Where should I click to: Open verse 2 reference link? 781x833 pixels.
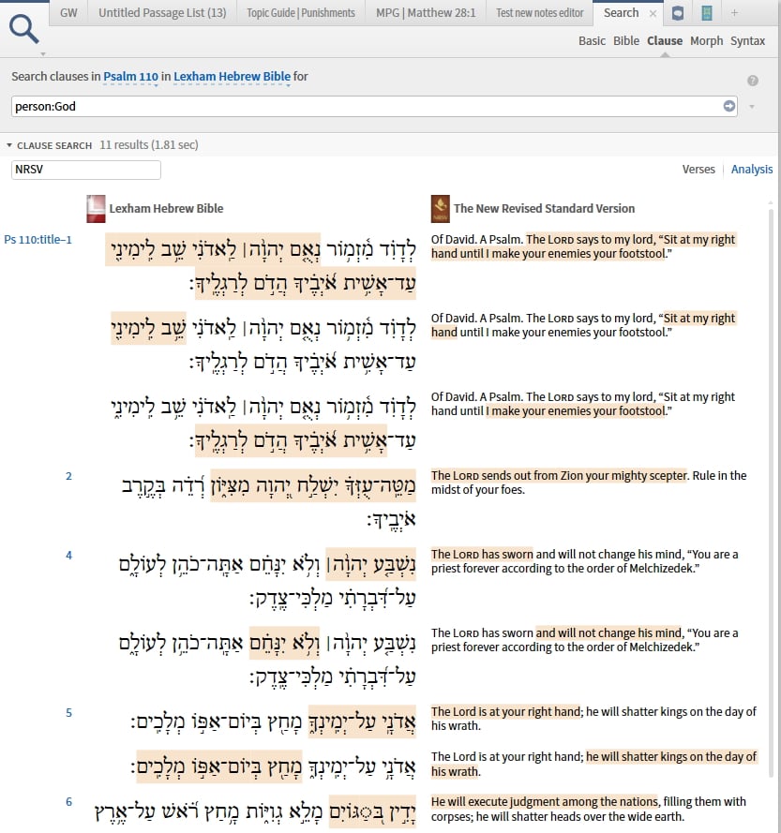click(68, 476)
